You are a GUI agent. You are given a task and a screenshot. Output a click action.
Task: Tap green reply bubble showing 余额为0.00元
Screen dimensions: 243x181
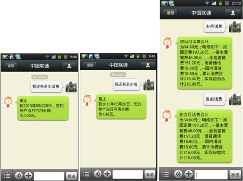43,108
